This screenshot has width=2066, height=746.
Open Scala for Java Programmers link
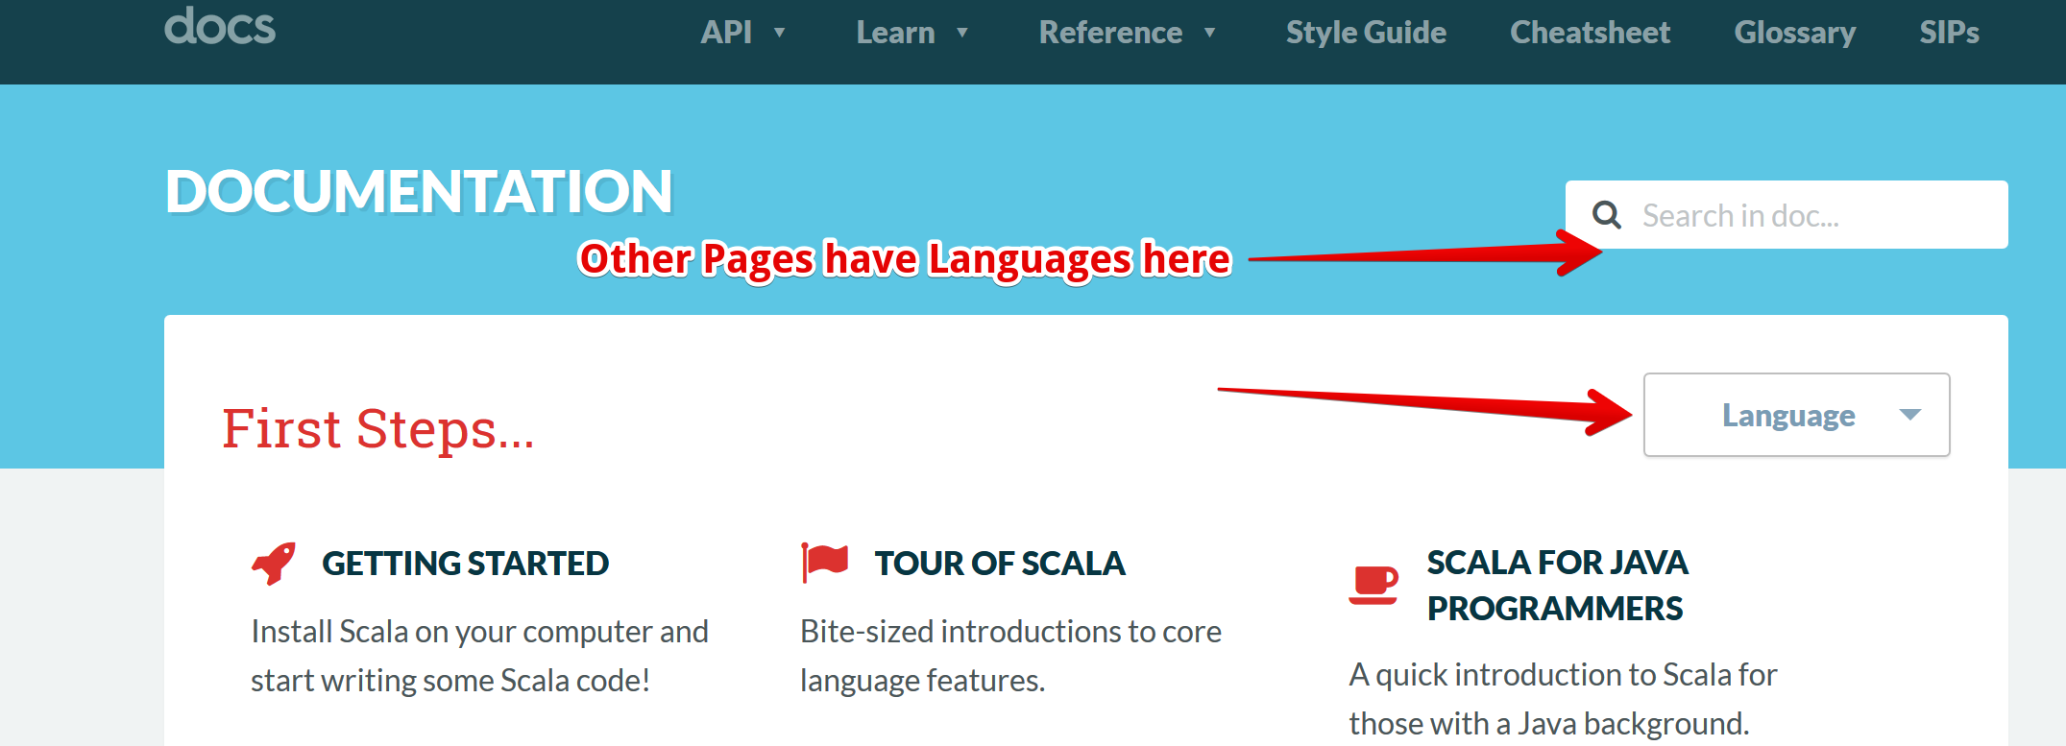(1557, 585)
